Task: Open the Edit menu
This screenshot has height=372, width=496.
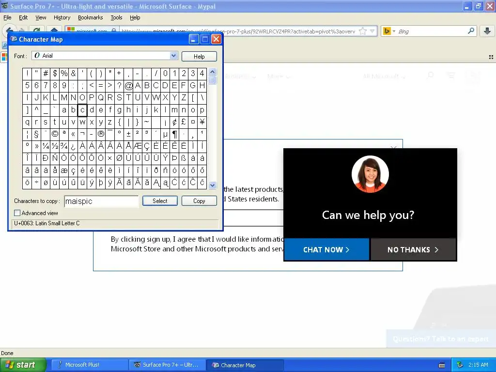Action: point(23,18)
